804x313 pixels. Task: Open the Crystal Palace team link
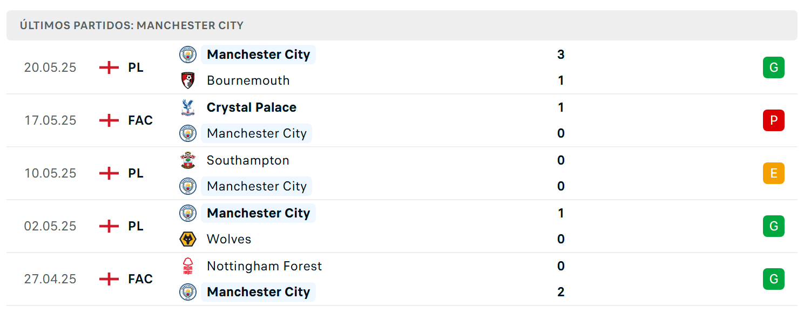(x=252, y=107)
